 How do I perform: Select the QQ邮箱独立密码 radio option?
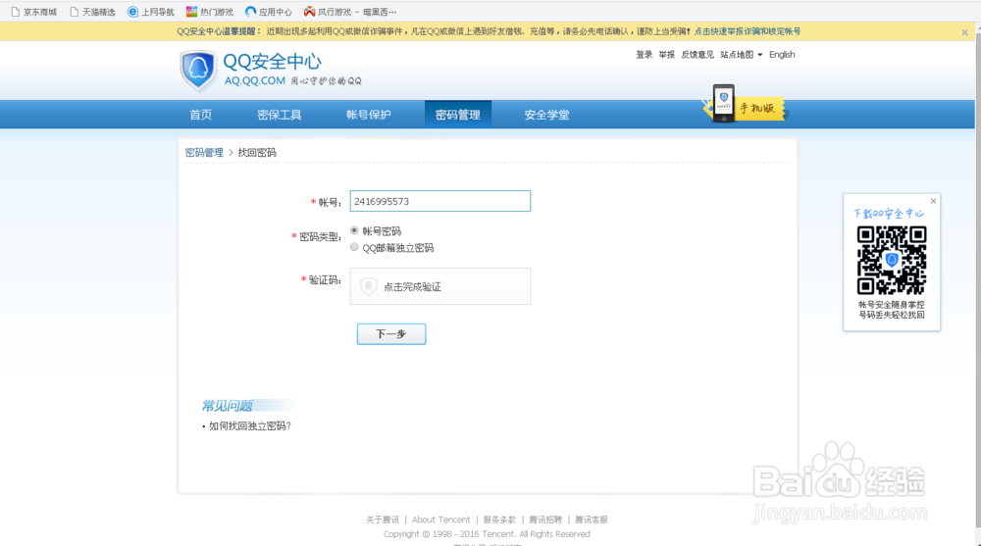click(354, 247)
